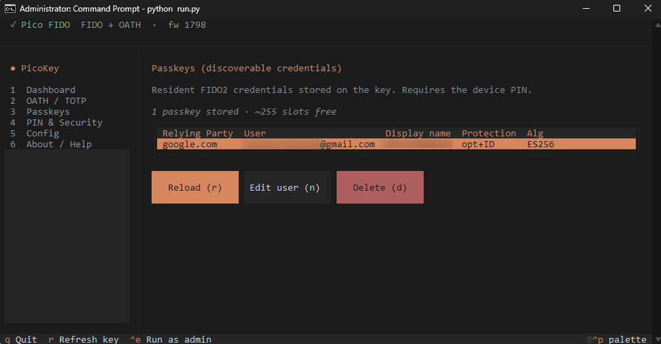
Task: Select the google.com relying party cell
Action: coord(190,145)
